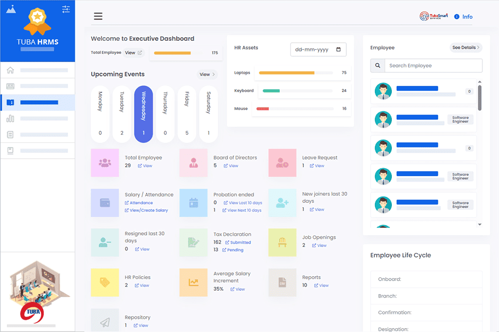Image resolution: width=499 pixels, height=332 pixels.
Task: Click View link under Total Employee 29
Action: tap(145, 166)
